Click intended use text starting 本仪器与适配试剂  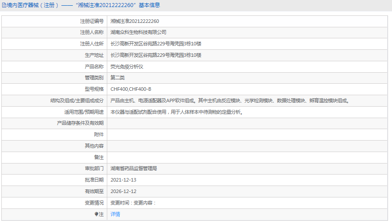(177, 112)
